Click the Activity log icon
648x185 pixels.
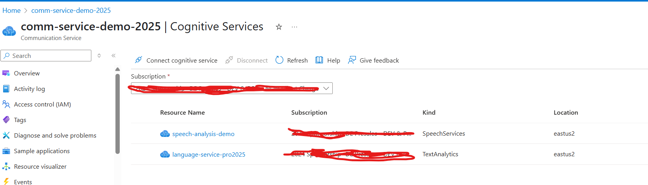[6, 89]
